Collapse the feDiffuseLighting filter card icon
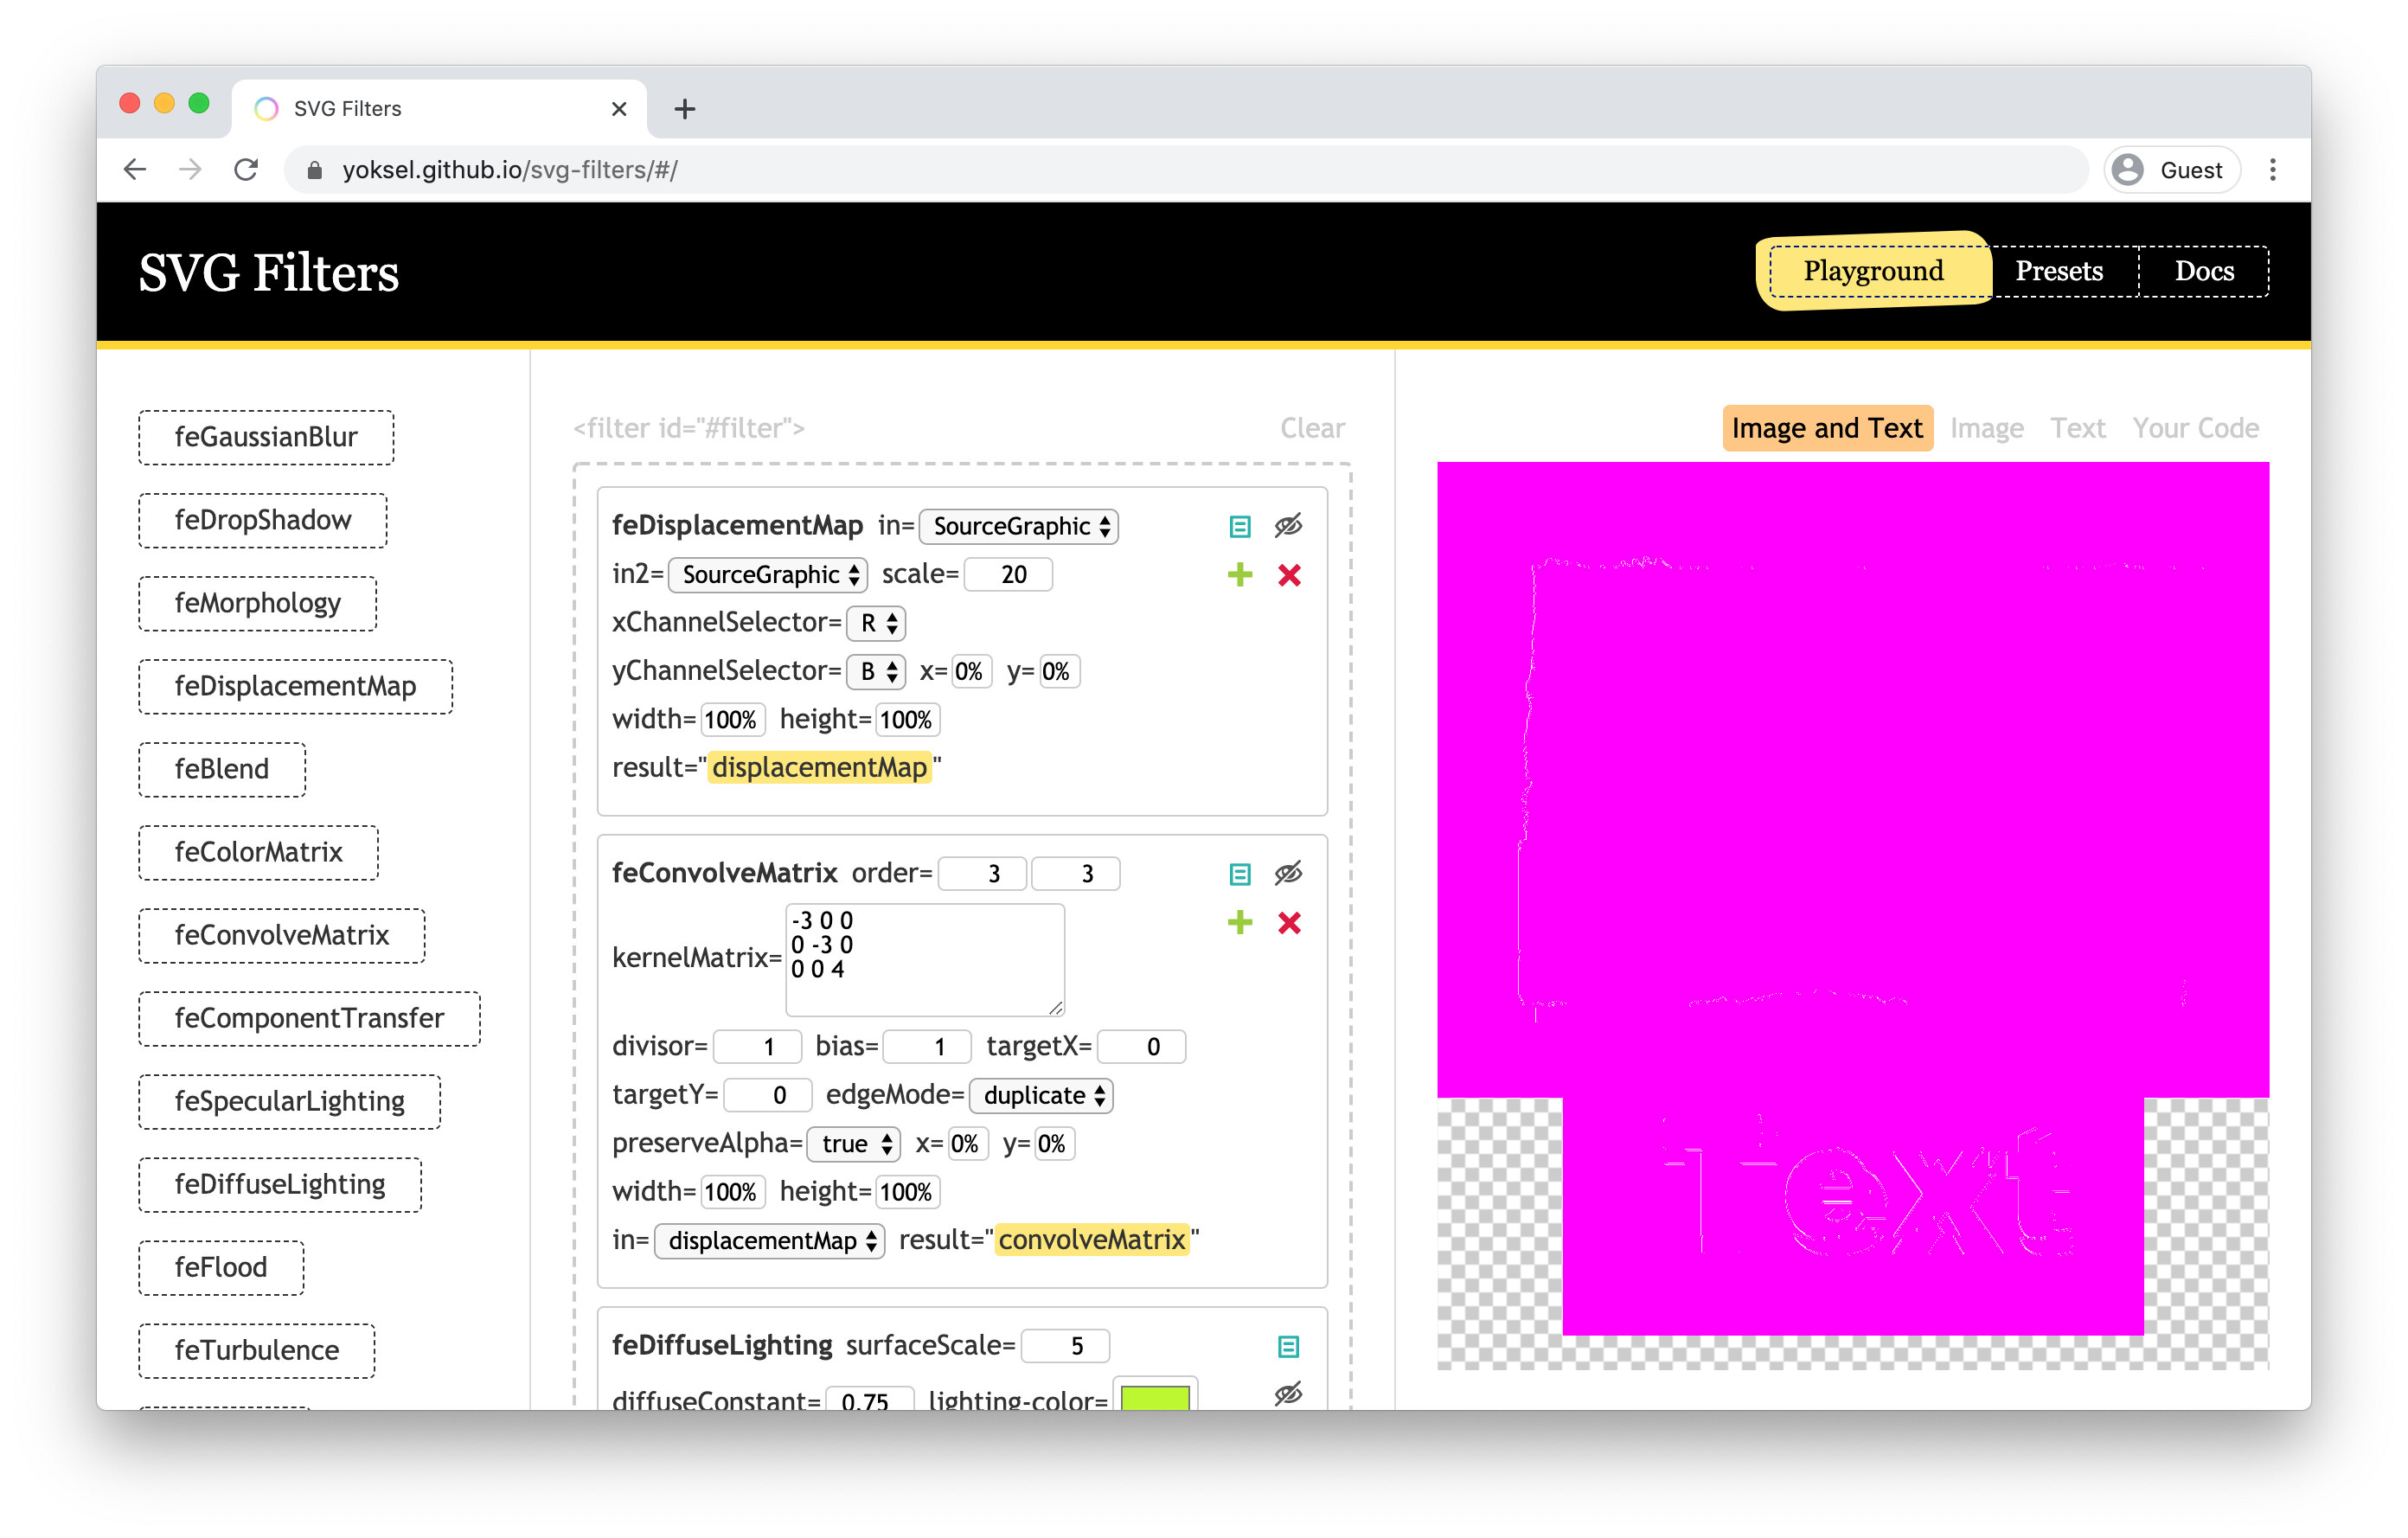The image size is (2408, 1538). click(x=1288, y=1346)
